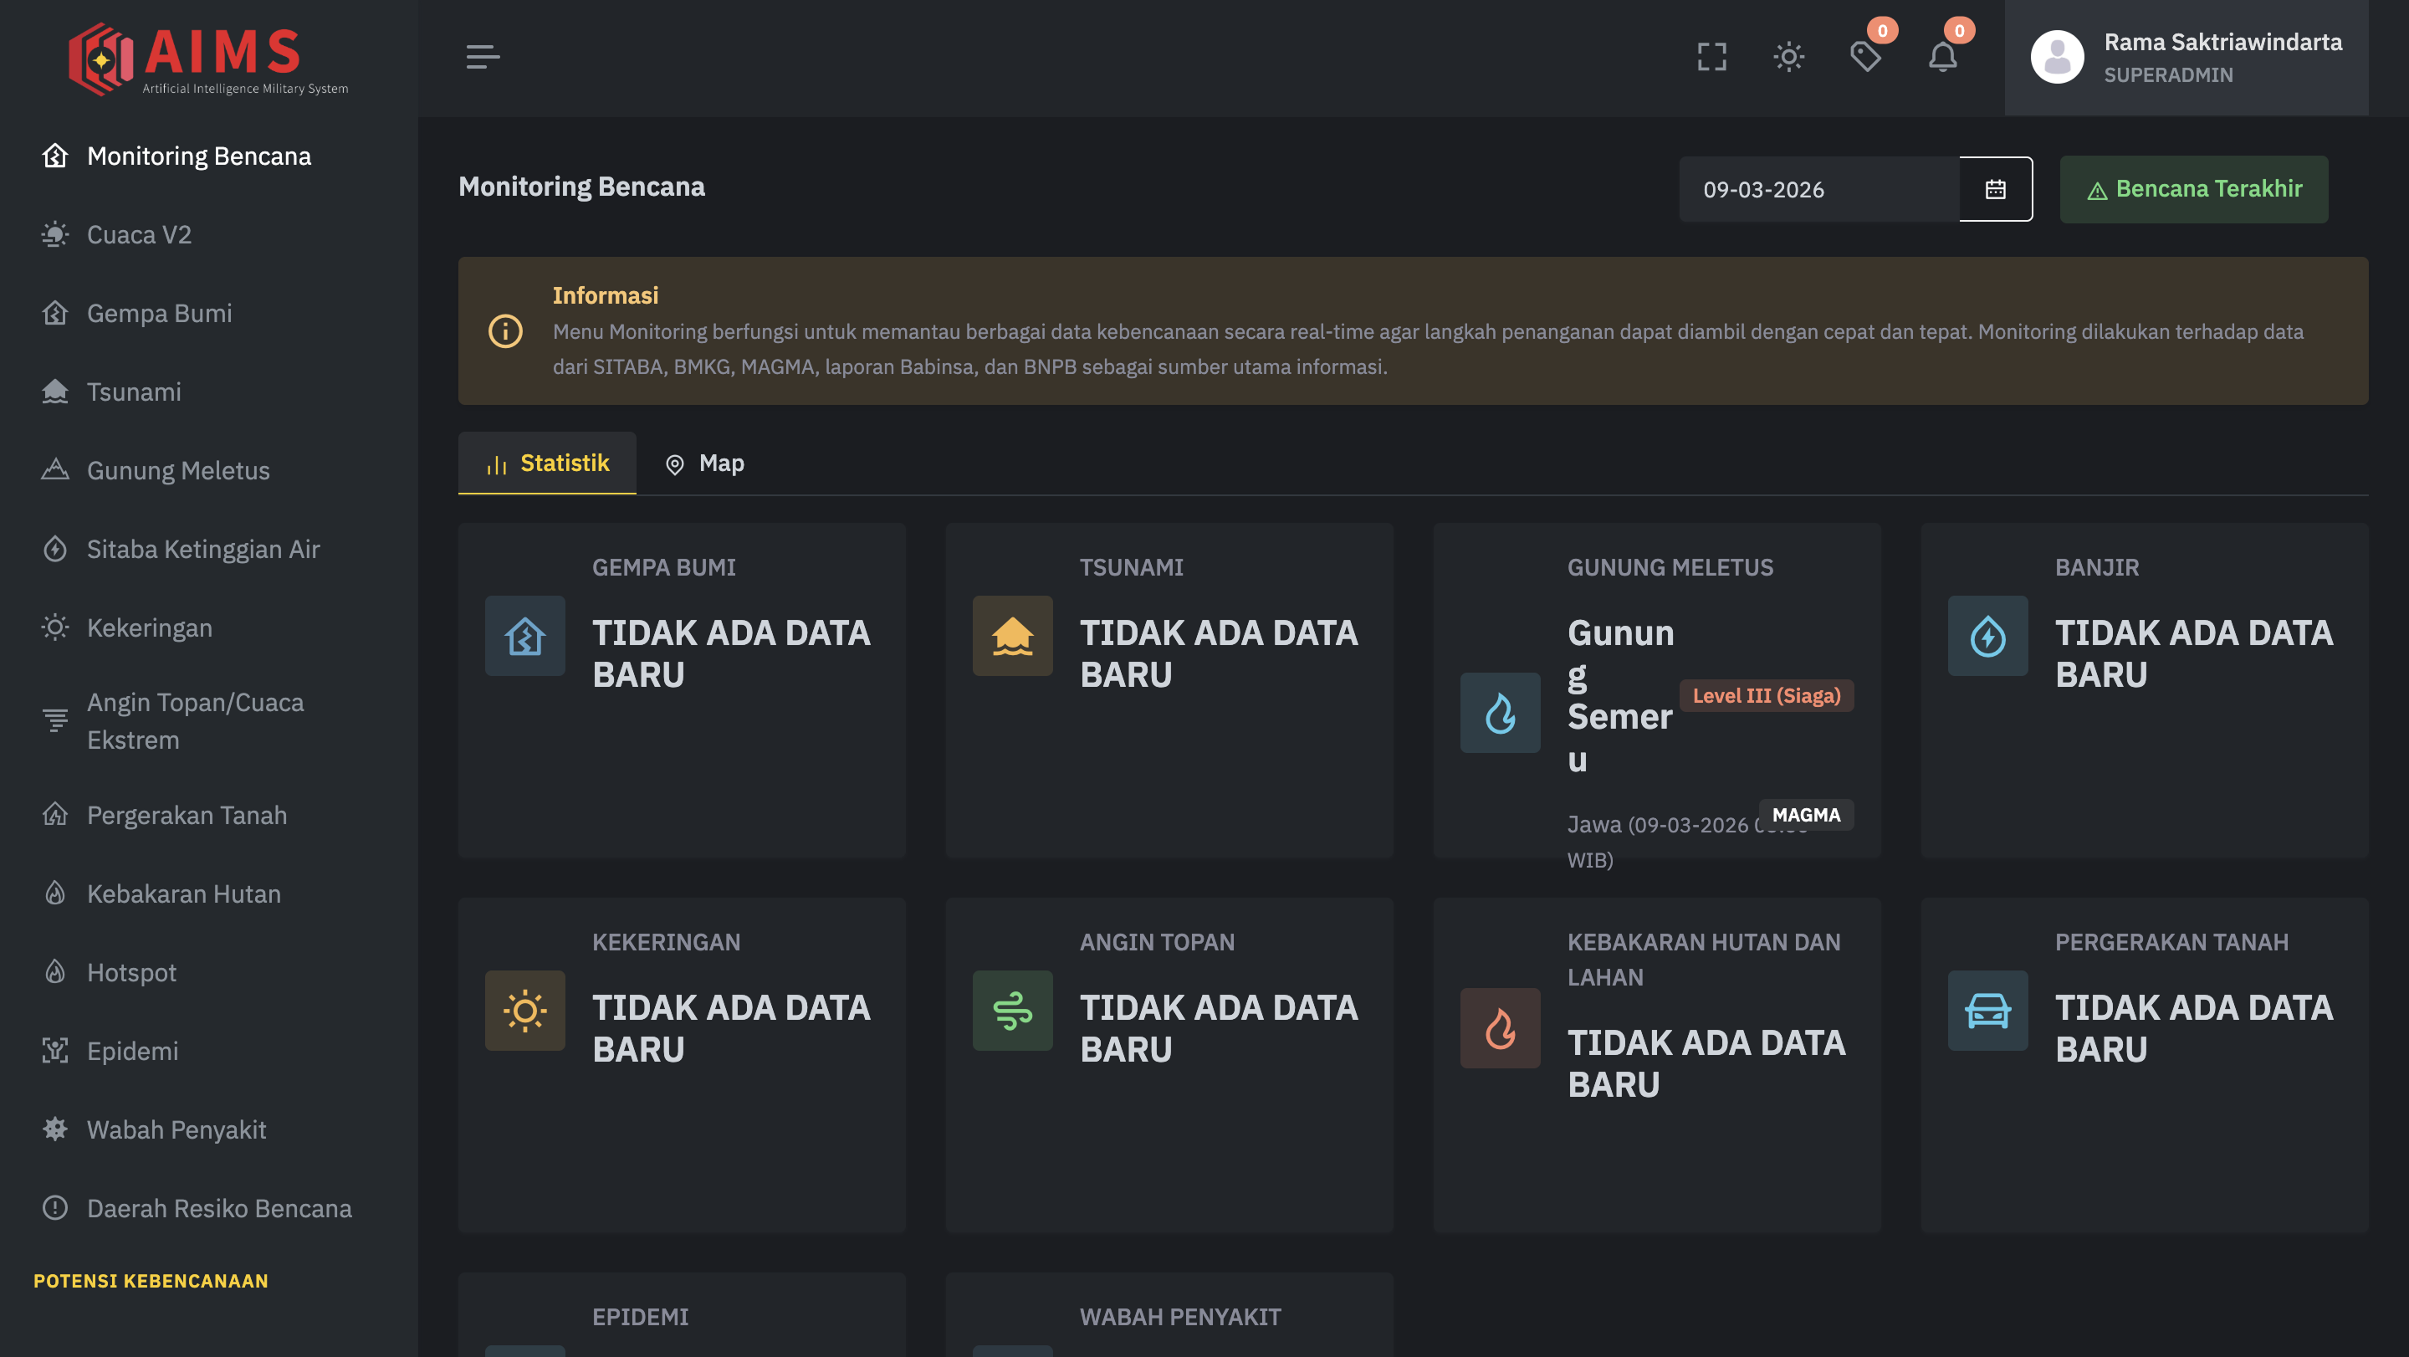
Task: Click the PERGERAKAN TANAH card heading
Action: coord(2171,942)
